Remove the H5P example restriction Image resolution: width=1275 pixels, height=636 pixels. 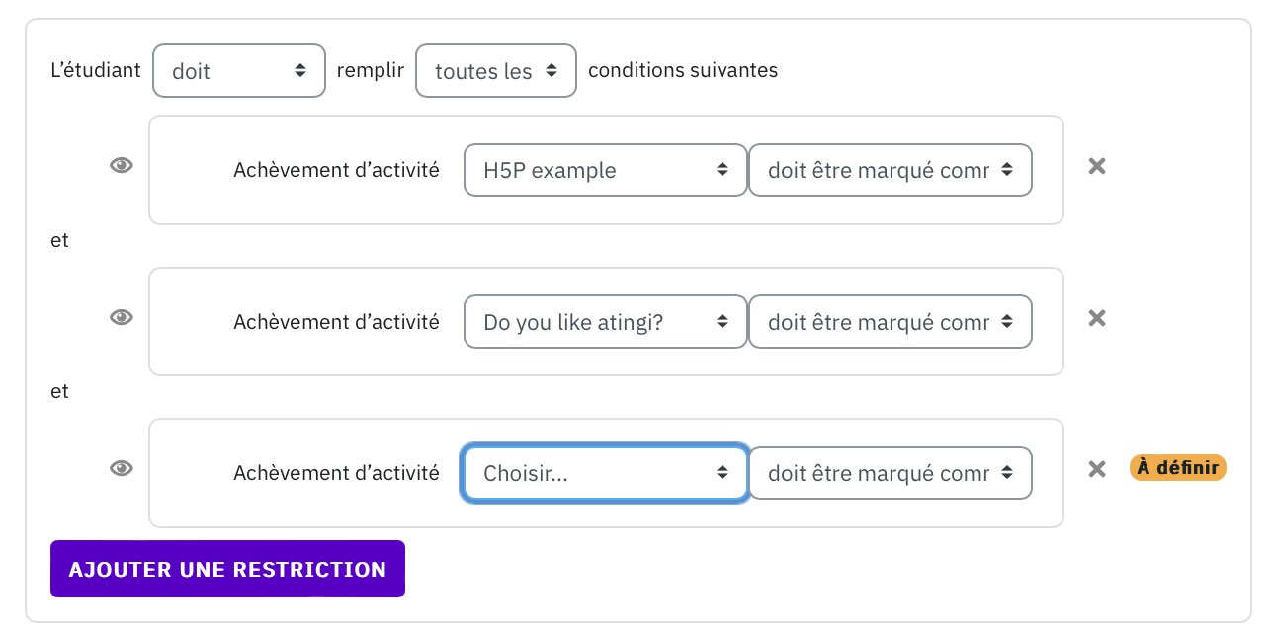click(1096, 166)
